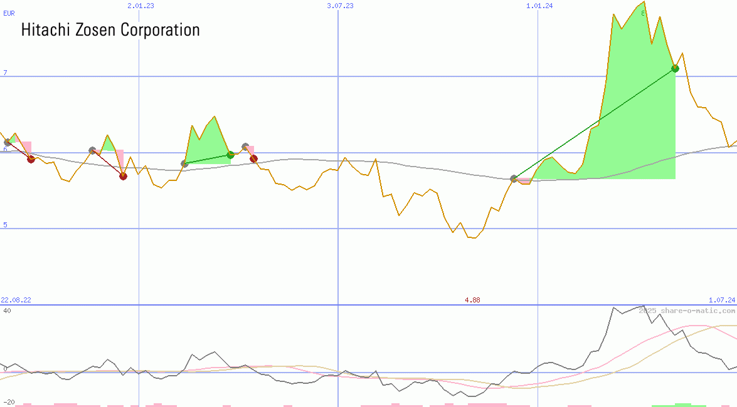Select the 2.01.23 date label
The image size is (737, 407).
[x=141, y=6]
